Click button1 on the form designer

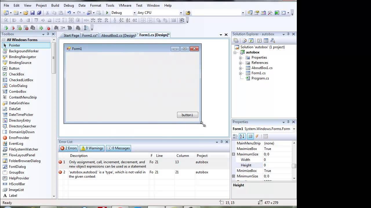click(188, 115)
